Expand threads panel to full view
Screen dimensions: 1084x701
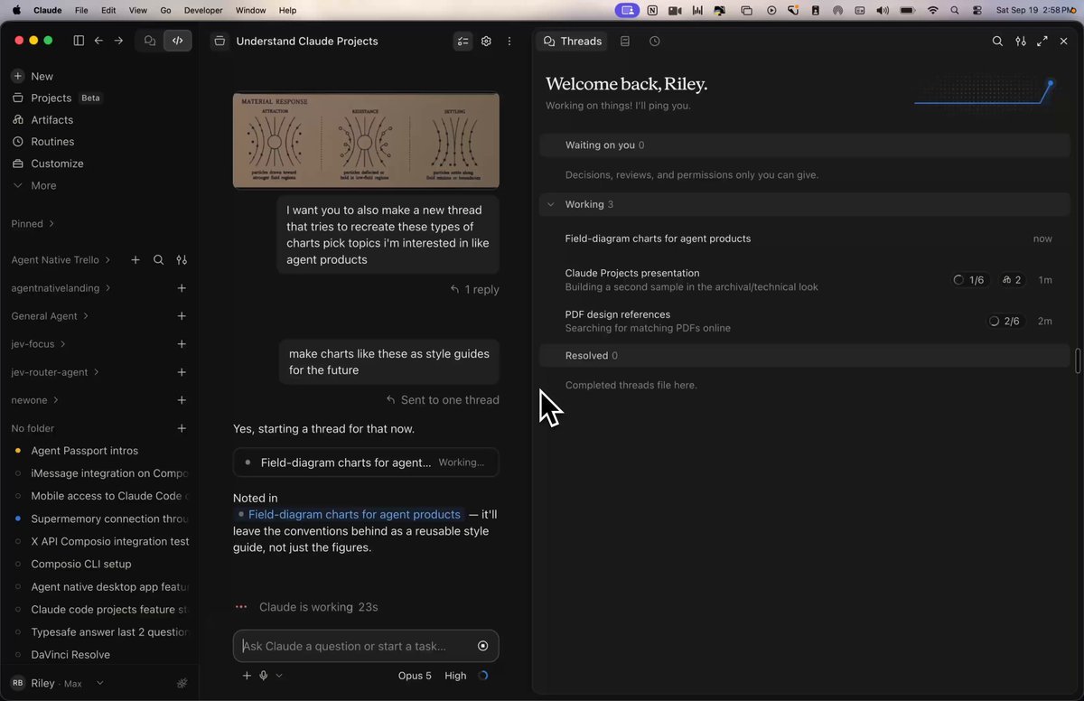1042,42
